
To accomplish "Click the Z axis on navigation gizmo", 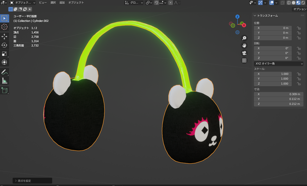I will 237,17.
